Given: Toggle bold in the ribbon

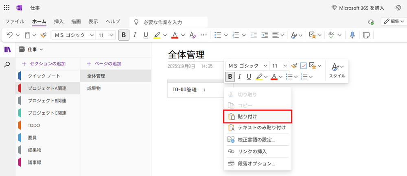Looking at the screenshot, I should (x=124, y=35).
